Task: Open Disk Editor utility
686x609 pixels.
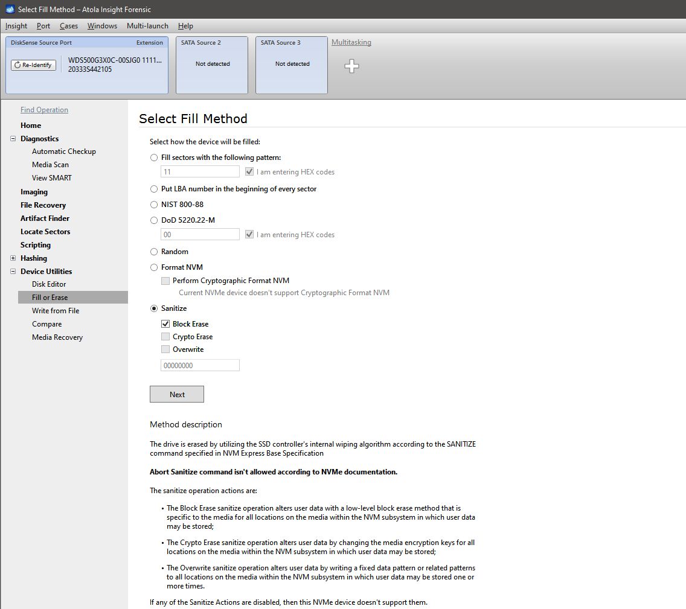Action: point(49,284)
